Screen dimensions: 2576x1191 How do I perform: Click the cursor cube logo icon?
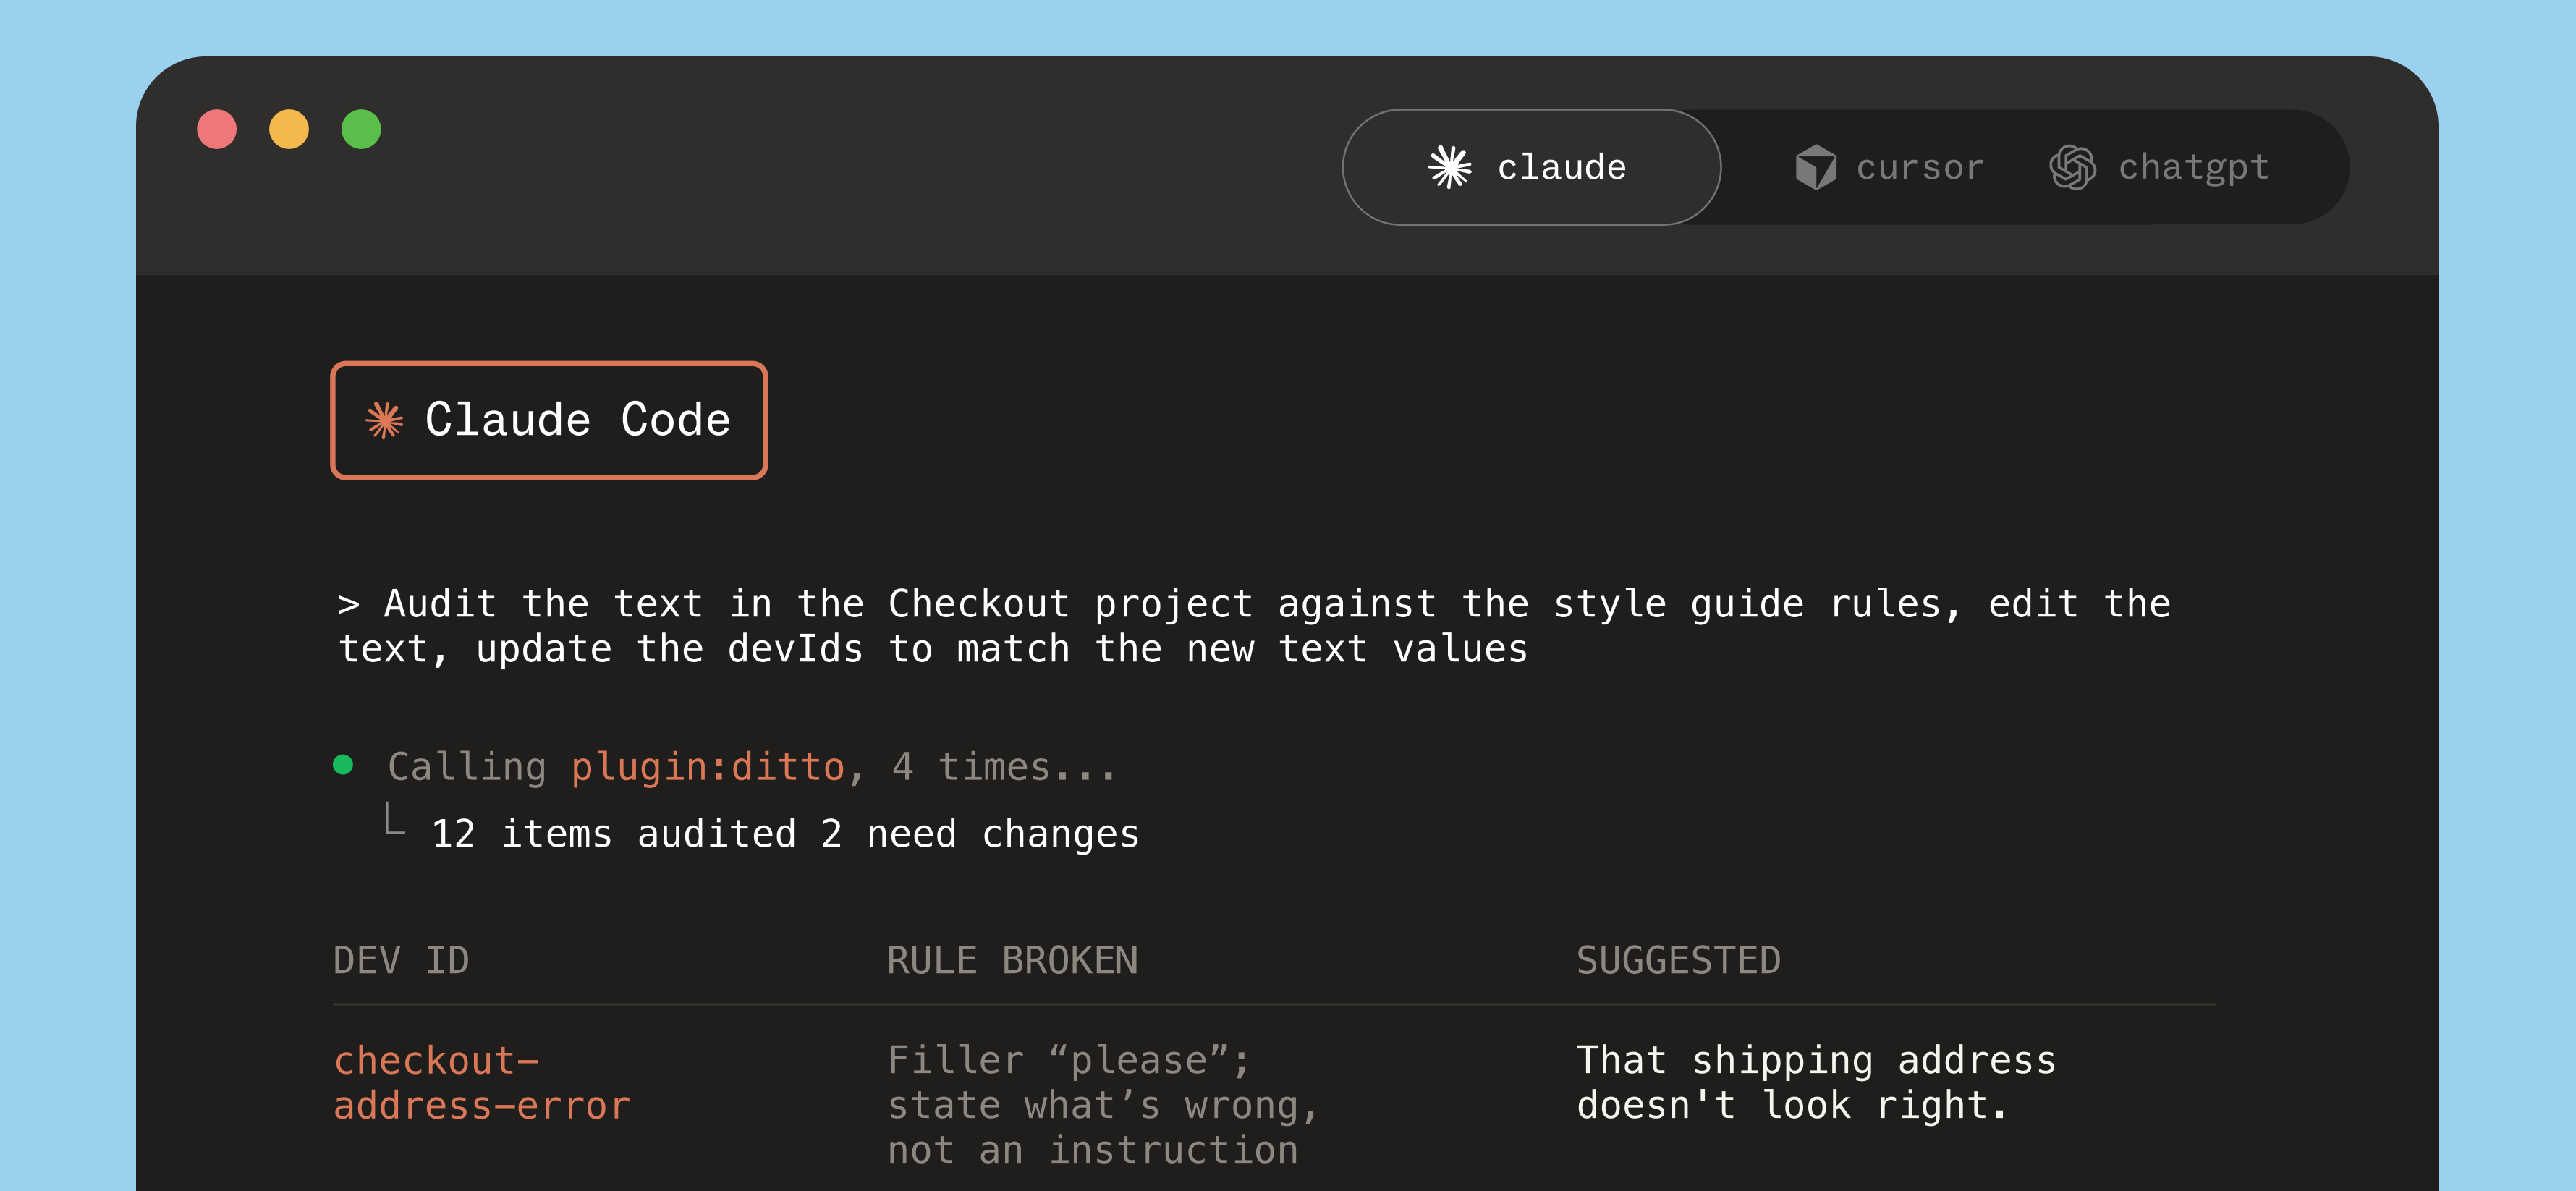1815,167
